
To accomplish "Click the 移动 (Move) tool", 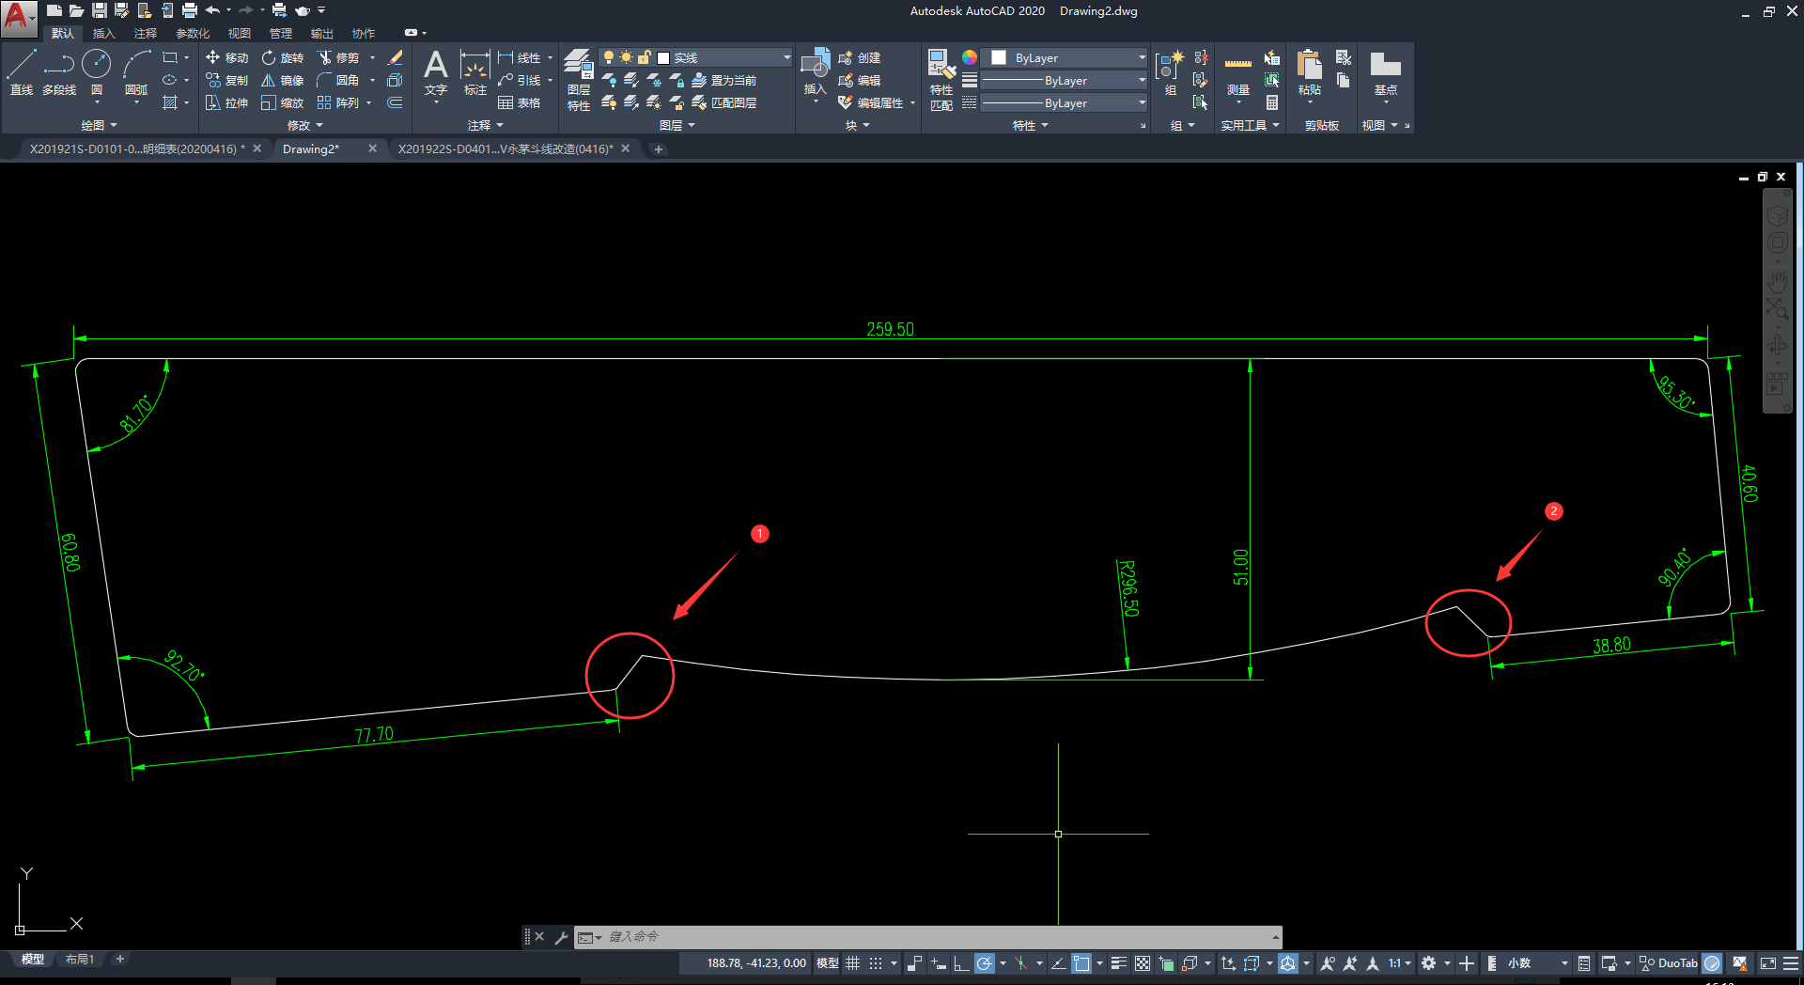I will pyautogui.click(x=226, y=57).
